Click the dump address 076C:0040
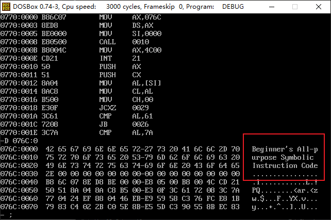 pos(19,182)
